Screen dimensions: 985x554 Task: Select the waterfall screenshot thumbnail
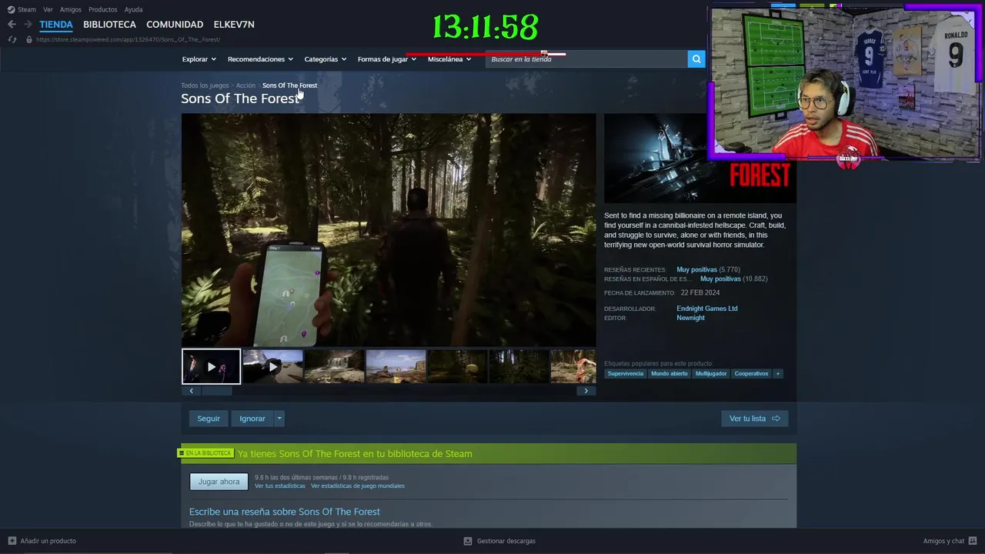point(335,367)
